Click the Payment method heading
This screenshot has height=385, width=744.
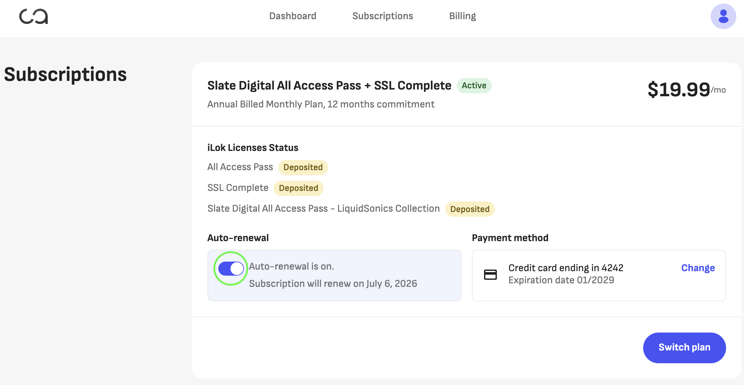pos(510,238)
